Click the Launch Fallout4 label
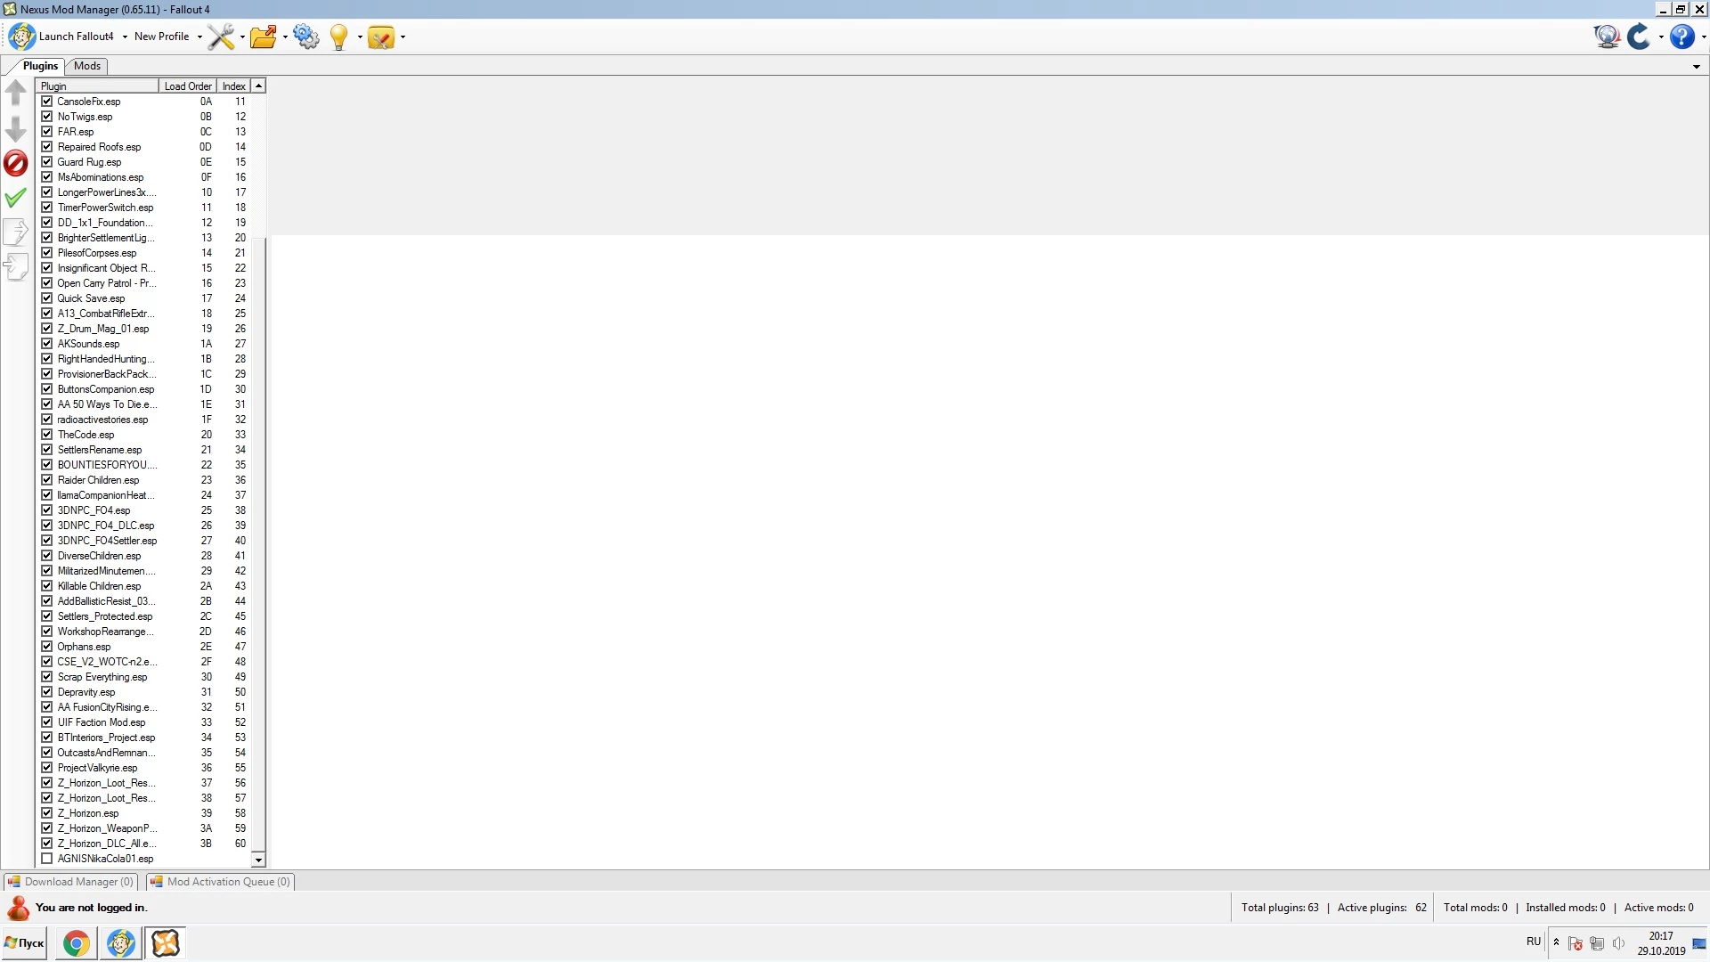Viewport: 1710px width, 962px height. (77, 37)
